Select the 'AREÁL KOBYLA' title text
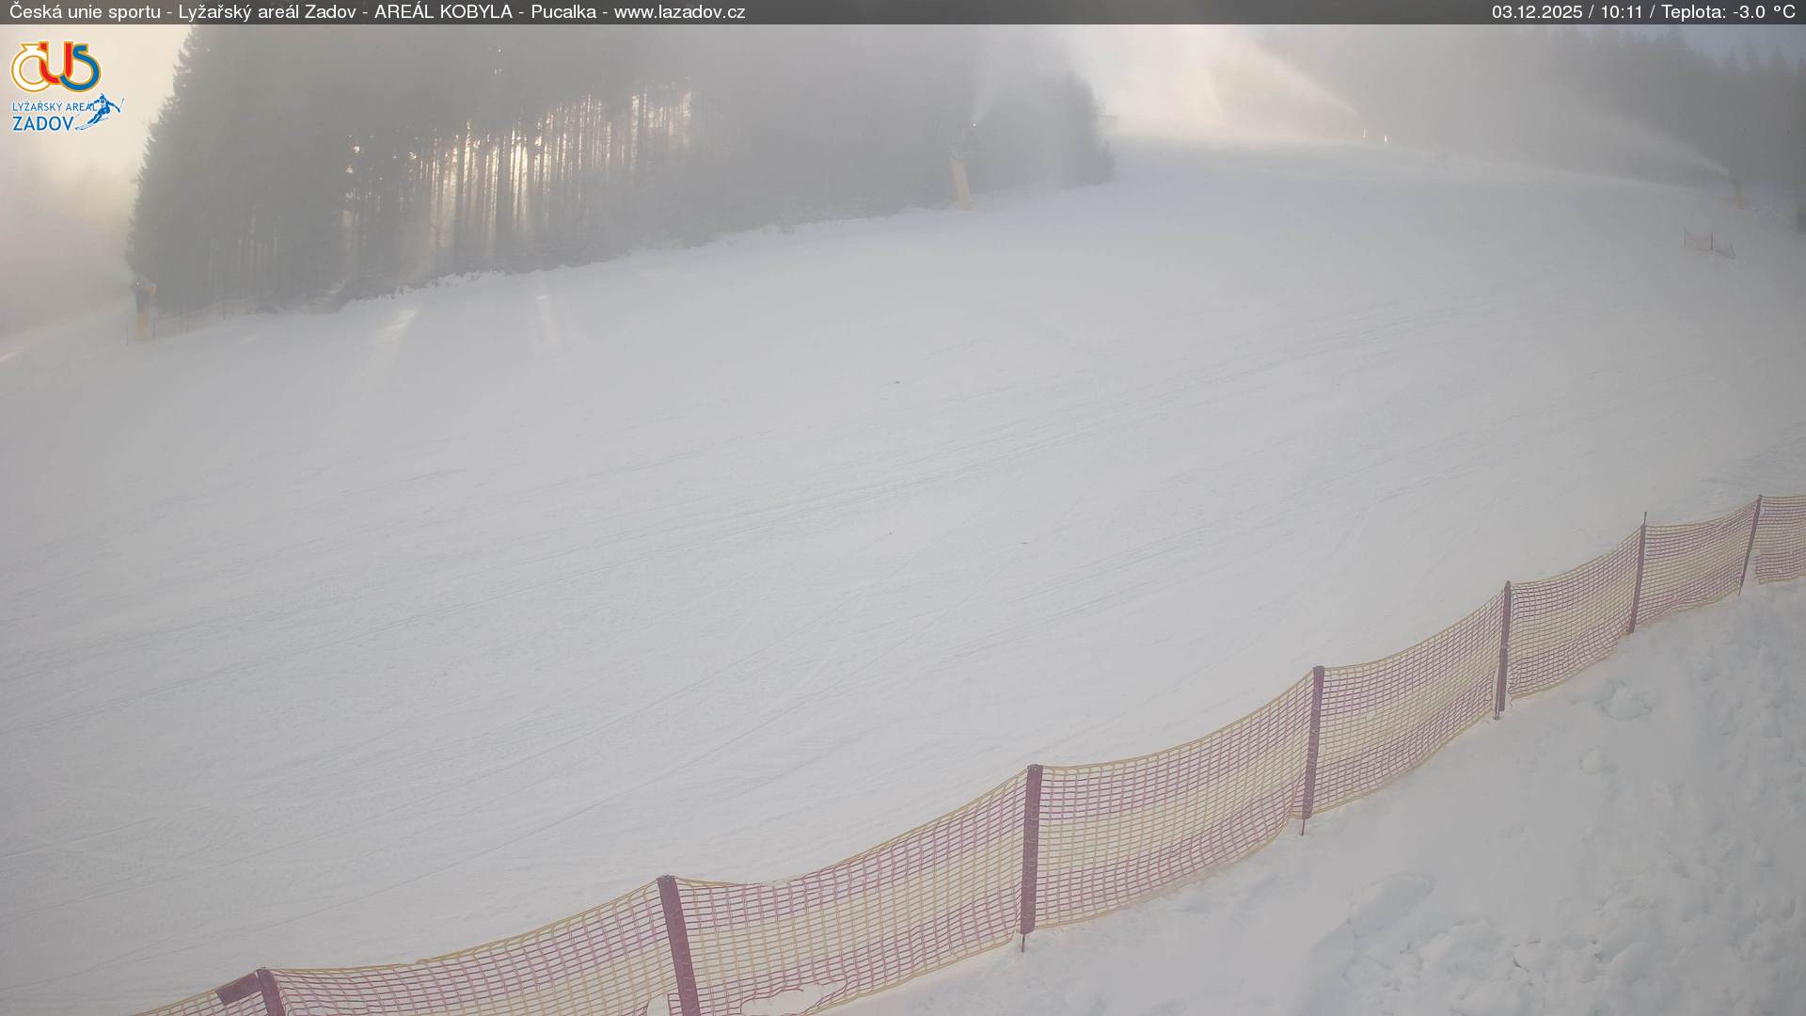The image size is (1806, 1016). (x=443, y=12)
